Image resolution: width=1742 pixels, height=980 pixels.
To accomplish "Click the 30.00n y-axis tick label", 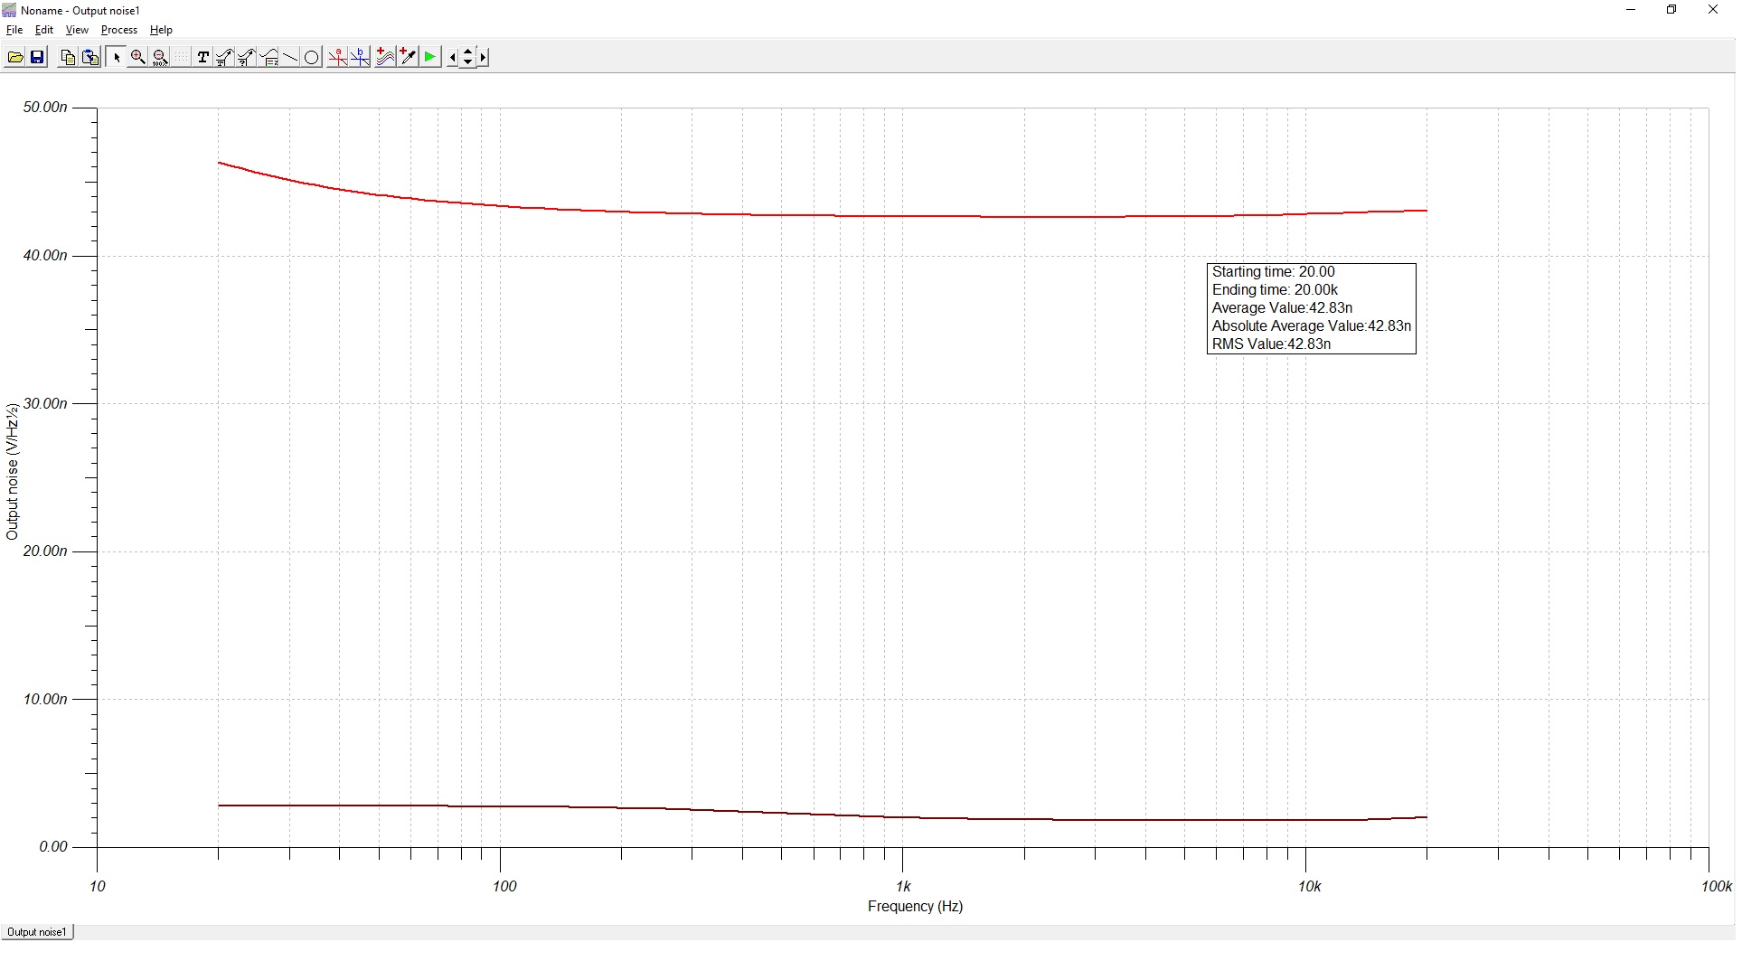I will [x=45, y=403].
